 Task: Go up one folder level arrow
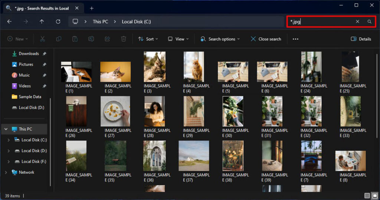coord(42,22)
